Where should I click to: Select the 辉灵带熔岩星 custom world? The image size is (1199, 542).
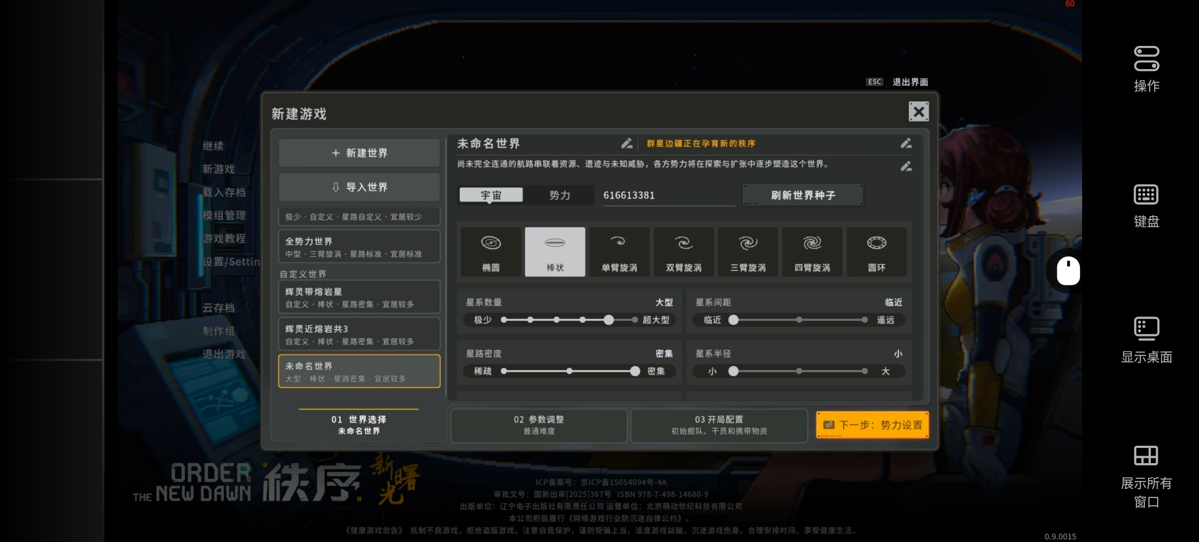click(x=359, y=297)
